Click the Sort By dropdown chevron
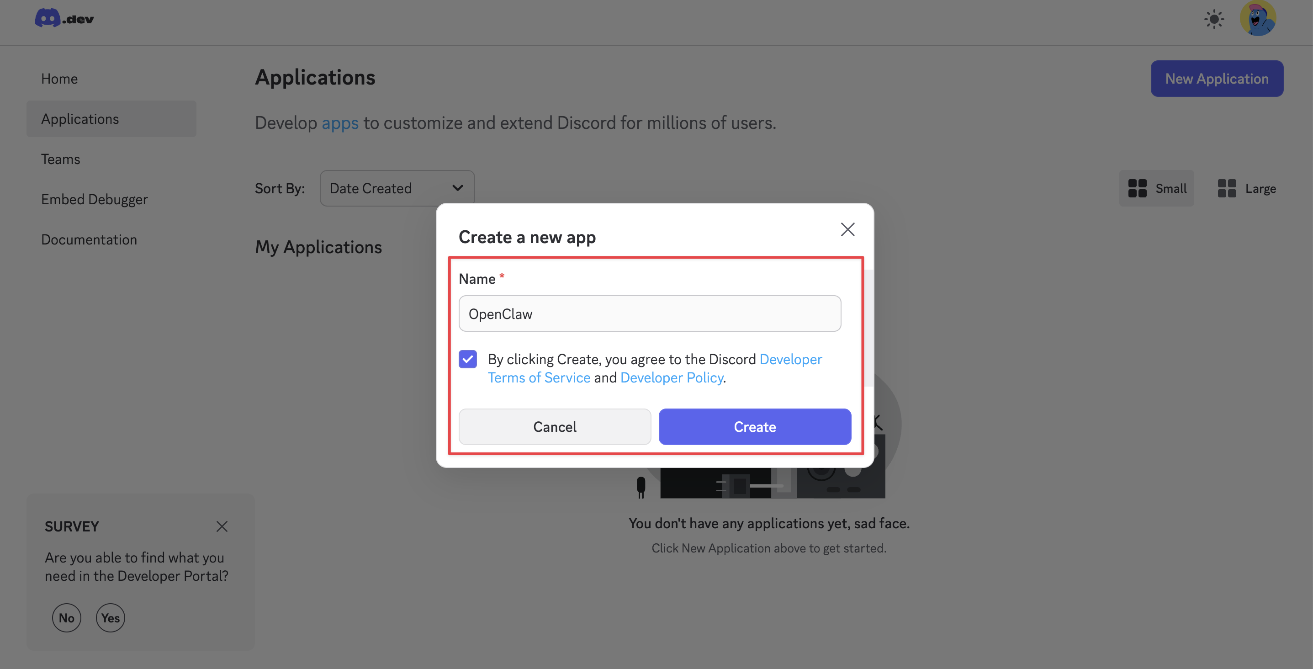Image resolution: width=1313 pixels, height=669 pixels. click(457, 188)
